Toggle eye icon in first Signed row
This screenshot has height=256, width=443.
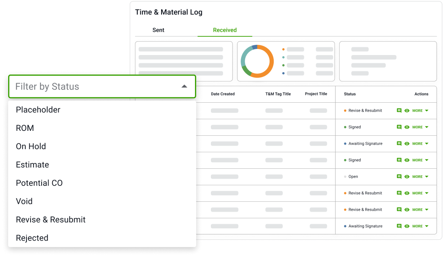coord(407,127)
